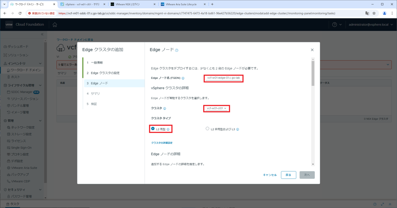Click info icon next to L2 同型
The width and height of the screenshot is (397, 208).
[168, 129]
